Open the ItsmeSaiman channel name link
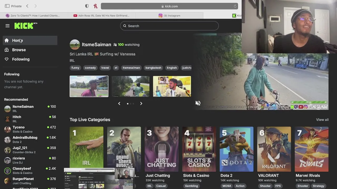337x189 pixels. pos(96,45)
